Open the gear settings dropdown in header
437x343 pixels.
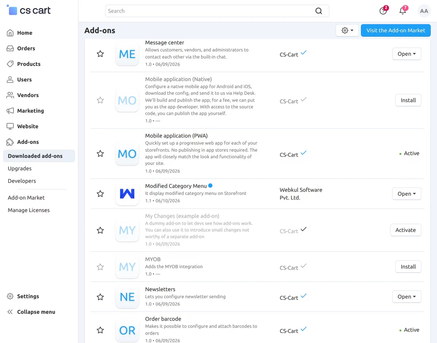347,31
